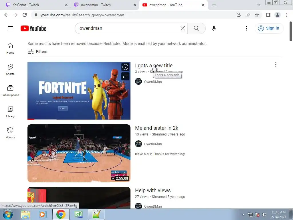Open the C# application in taskbar
Image resolution: width=293 pixels, height=220 pixels.
tap(79, 214)
